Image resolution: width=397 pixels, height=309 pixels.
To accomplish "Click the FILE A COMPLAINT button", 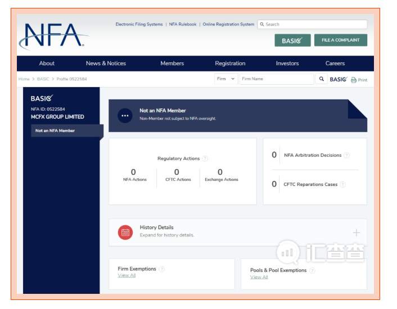I will pos(341,40).
